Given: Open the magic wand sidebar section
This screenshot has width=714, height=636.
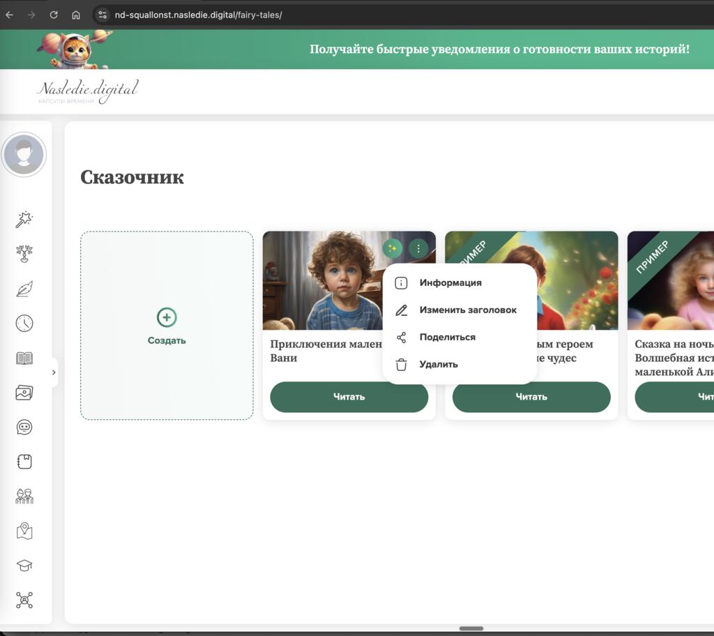Looking at the screenshot, I should [x=24, y=220].
